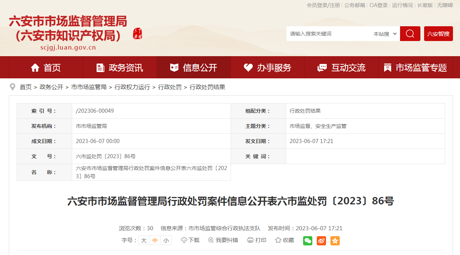Click the 组配分类 value 行政处罚结果

coord(305,111)
